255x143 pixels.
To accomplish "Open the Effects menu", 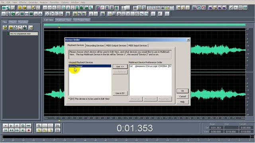I will (x=23, y=2).
